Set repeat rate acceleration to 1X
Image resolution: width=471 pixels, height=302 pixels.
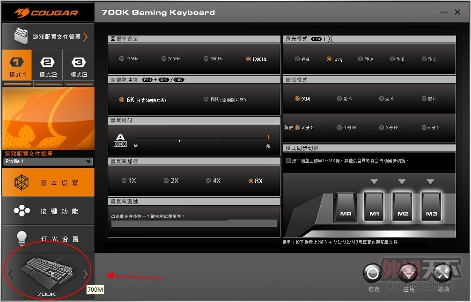coord(129,180)
